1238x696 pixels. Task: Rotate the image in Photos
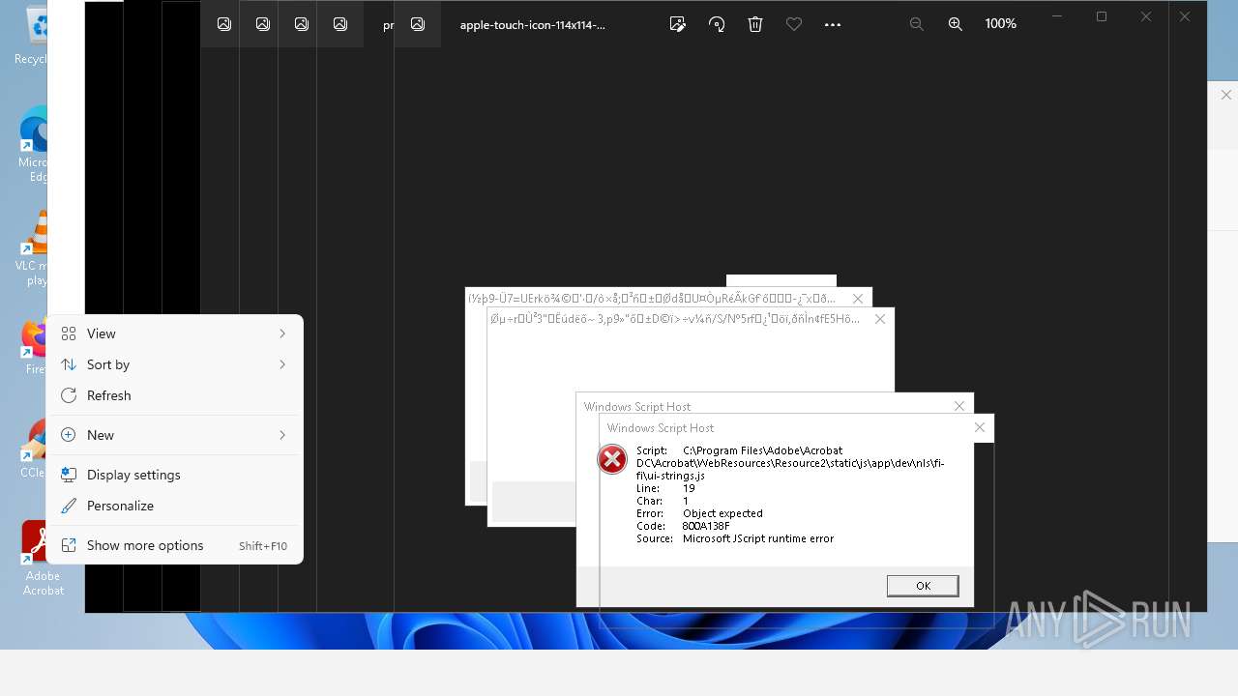pos(717,24)
